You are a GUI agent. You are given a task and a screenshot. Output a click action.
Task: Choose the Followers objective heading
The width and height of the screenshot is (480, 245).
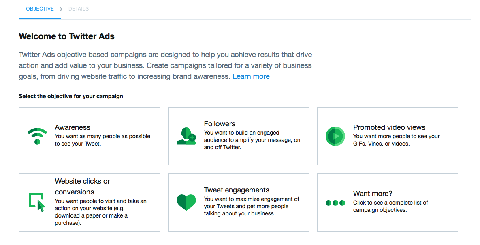(220, 124)
